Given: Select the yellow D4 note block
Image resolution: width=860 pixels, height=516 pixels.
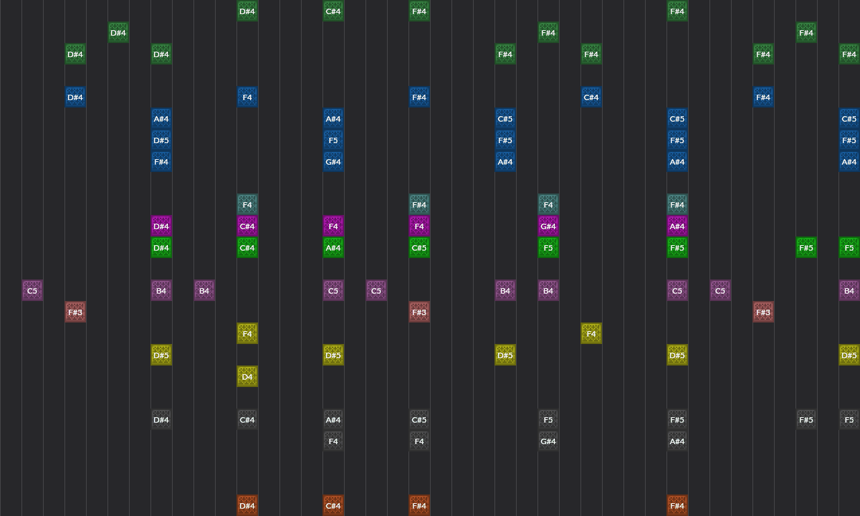Looking at the screenshot, I should point(247,376).
